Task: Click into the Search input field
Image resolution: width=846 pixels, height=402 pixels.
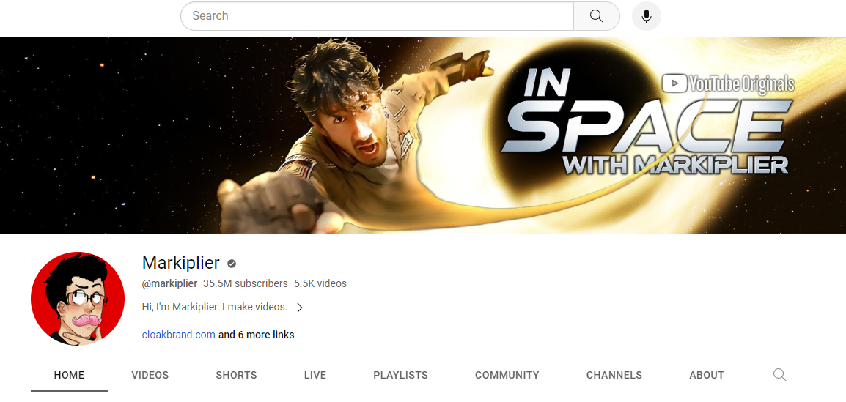Action: click(x=377, y=16)
